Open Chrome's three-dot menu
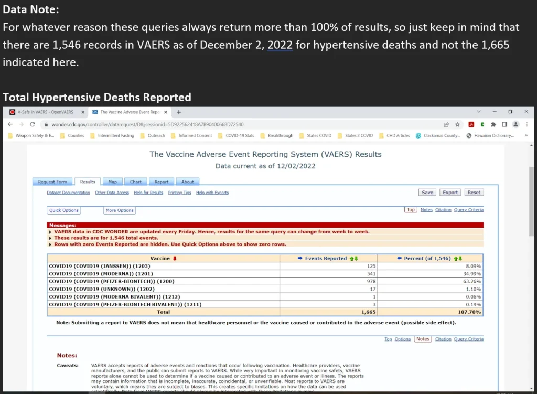The width and height of the screenshot is (537, 394). (x=527, y=124)
